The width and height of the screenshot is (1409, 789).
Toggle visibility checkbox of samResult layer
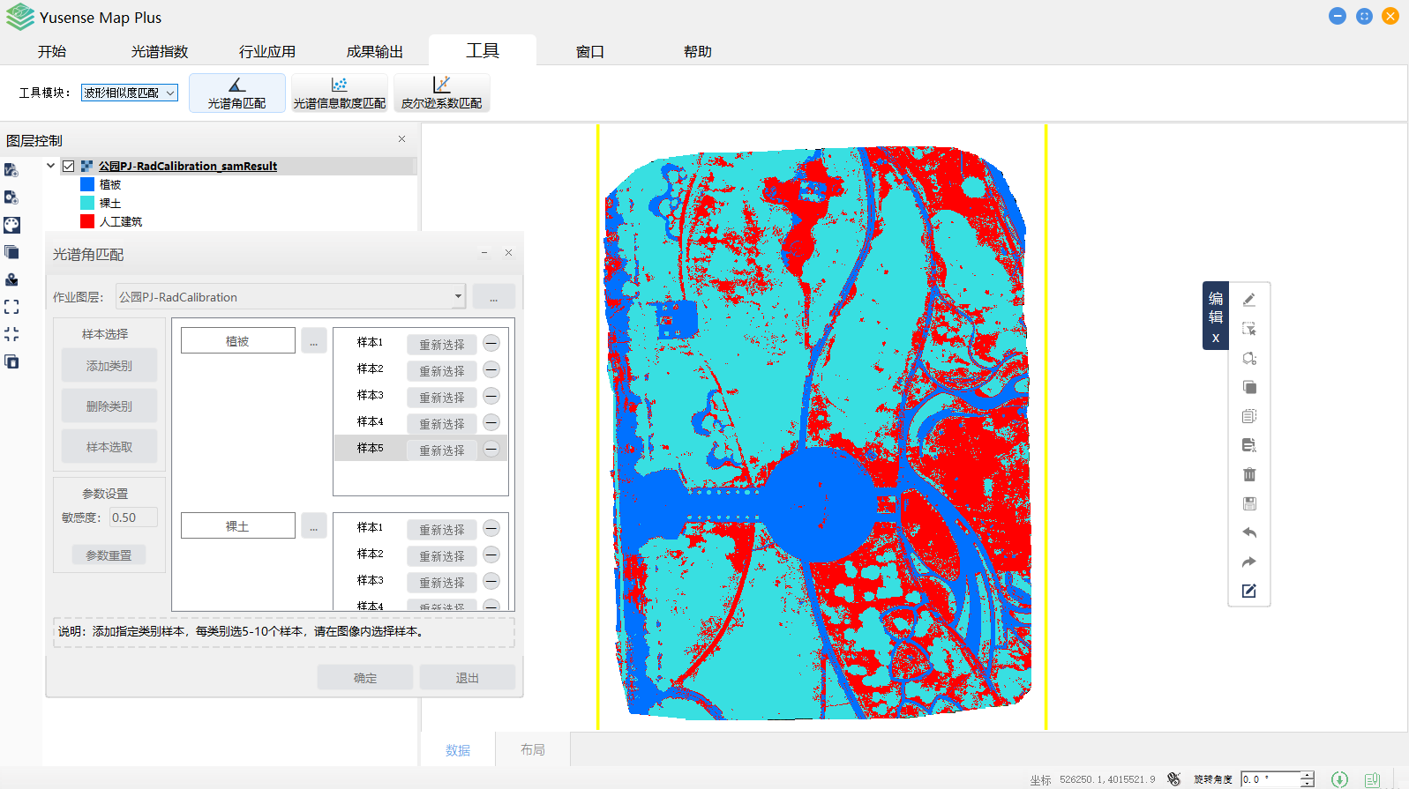[68, 166]
